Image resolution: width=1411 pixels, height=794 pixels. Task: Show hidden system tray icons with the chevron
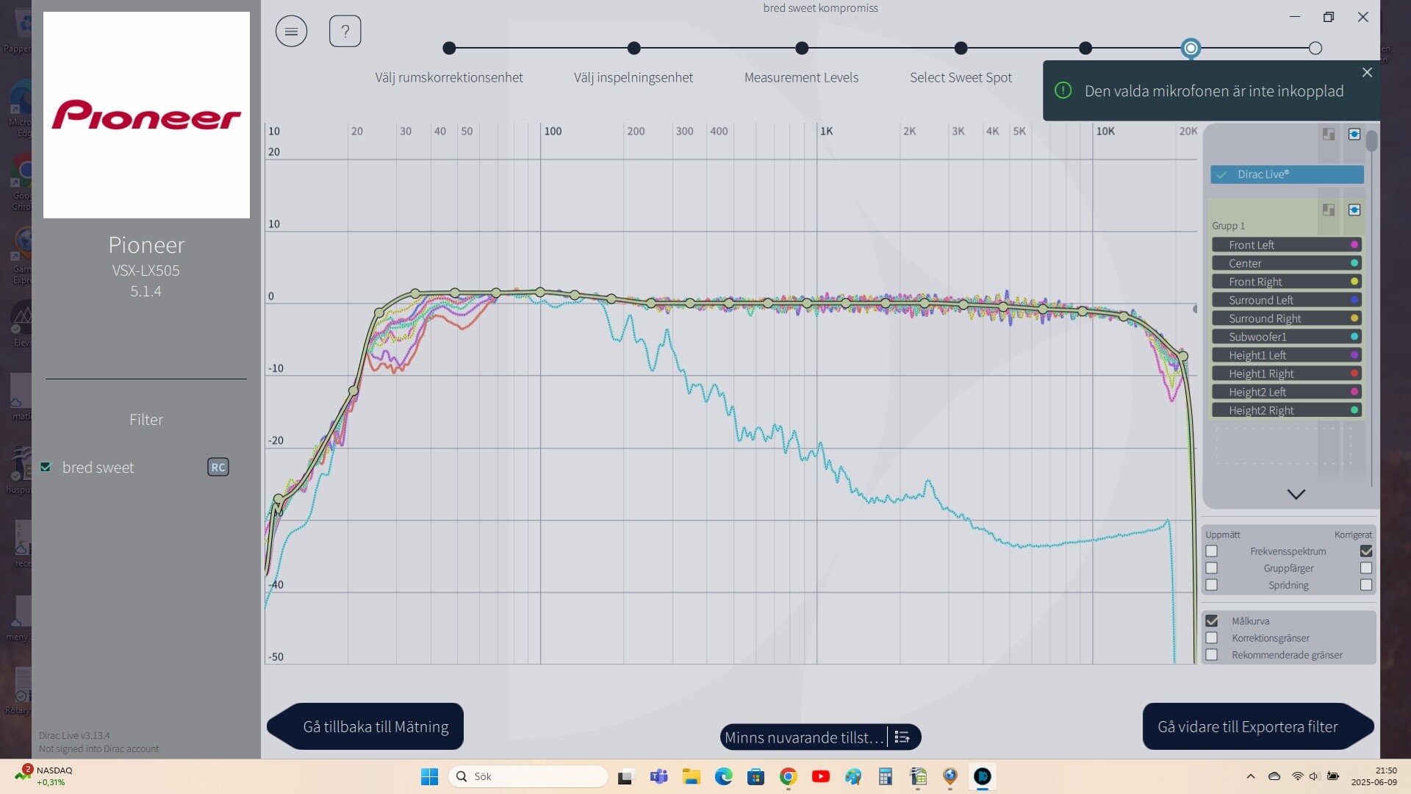(x=1251, y=776)
